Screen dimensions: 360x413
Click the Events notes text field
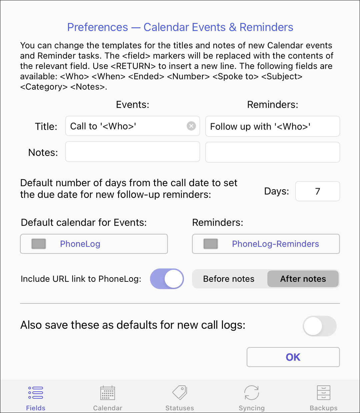point(133,152)
